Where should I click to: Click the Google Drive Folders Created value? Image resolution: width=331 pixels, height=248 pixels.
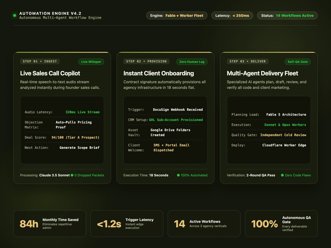click(170, 132)
